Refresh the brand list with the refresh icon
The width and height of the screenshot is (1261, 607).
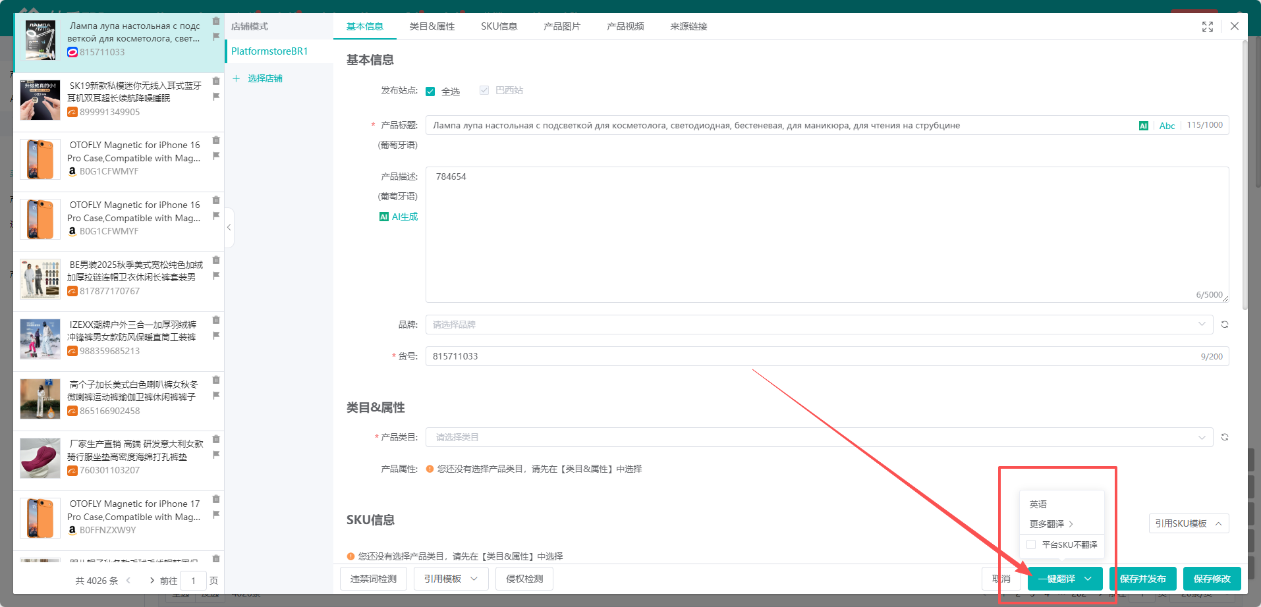pos(1224,324)
